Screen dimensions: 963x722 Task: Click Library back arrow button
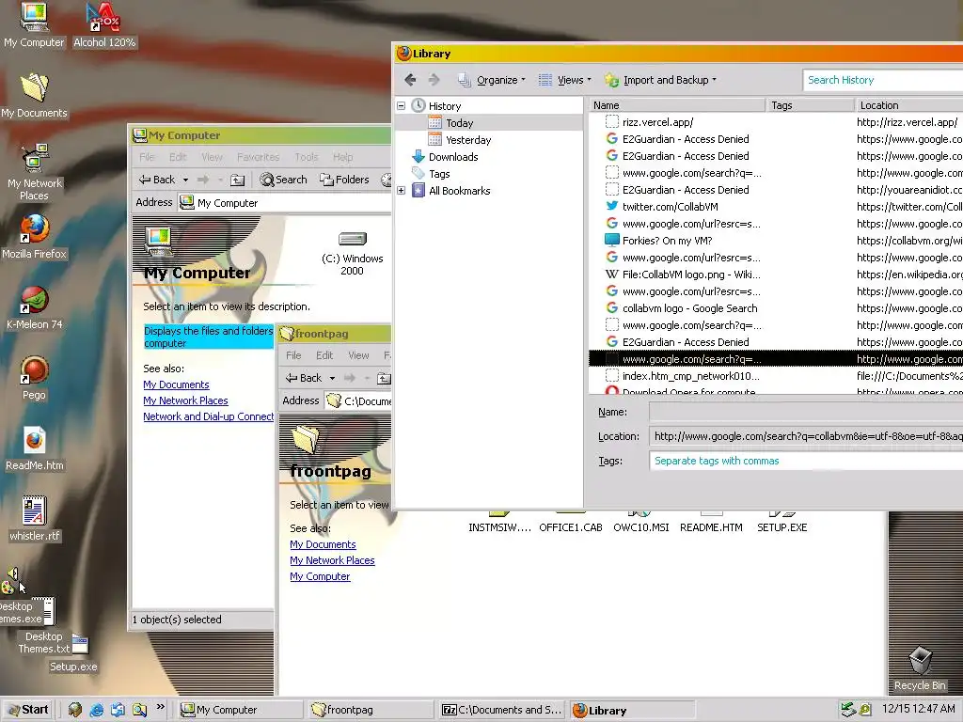click(x=410, y=80)
